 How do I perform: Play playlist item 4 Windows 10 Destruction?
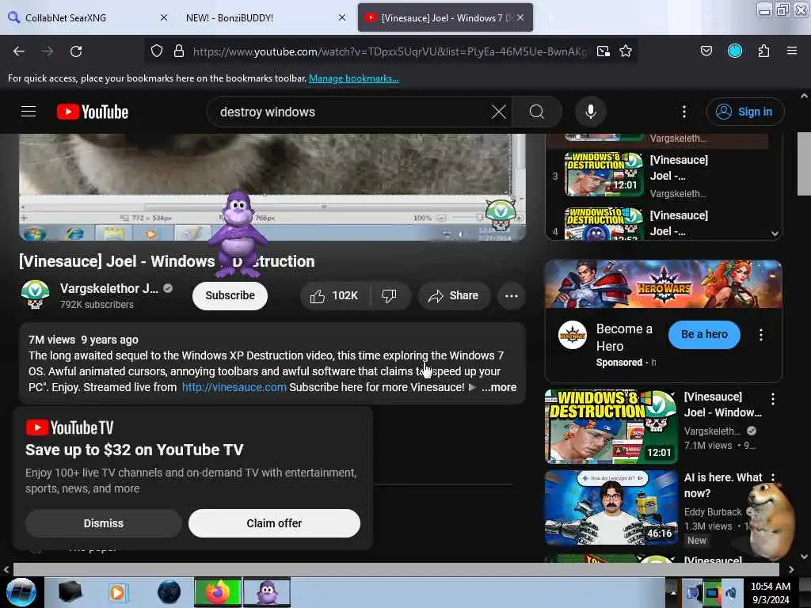(x=603, y=223)
